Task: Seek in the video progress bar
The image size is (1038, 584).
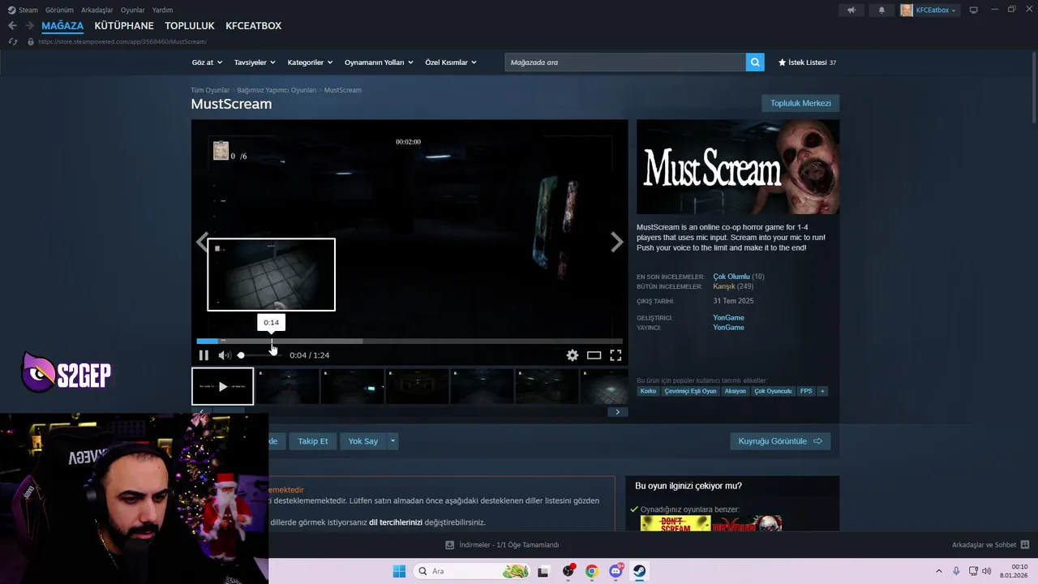Action: 410,341
